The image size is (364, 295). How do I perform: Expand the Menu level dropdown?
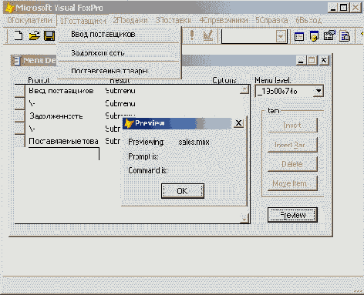[x=318, y=91]
